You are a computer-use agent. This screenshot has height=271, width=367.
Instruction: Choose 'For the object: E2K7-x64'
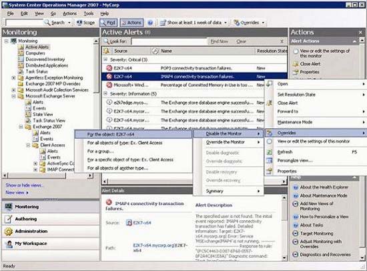click(x=133, y=134)
